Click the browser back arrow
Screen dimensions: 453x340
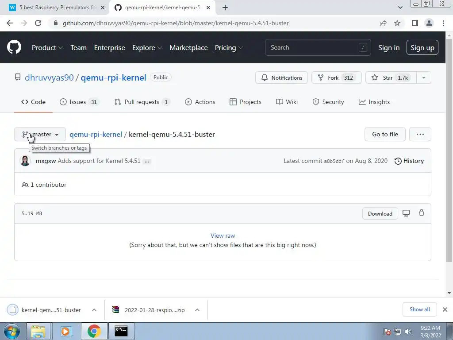10,23
